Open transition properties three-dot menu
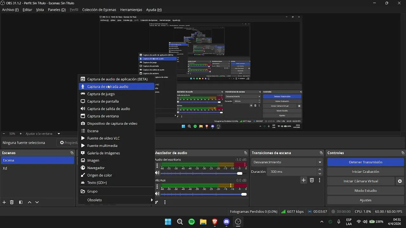The height and width of the screenshot is (228, 406). point(319,180)
